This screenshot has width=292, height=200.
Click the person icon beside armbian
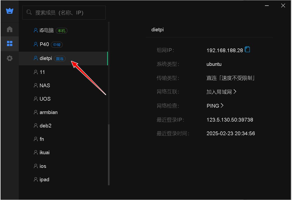pyautogui.click(x=36, y=112)
